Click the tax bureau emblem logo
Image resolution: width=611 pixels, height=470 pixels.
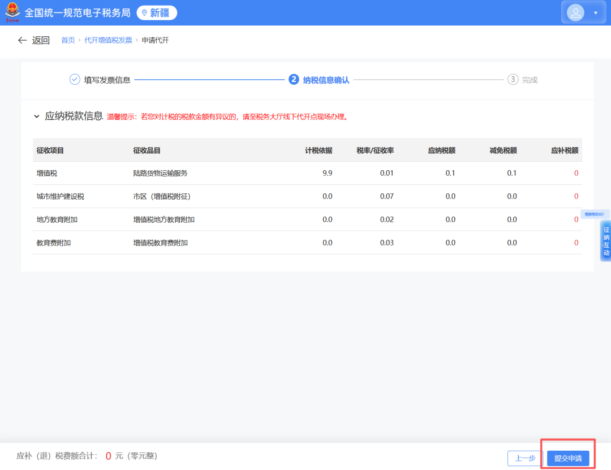click(12, 12)
